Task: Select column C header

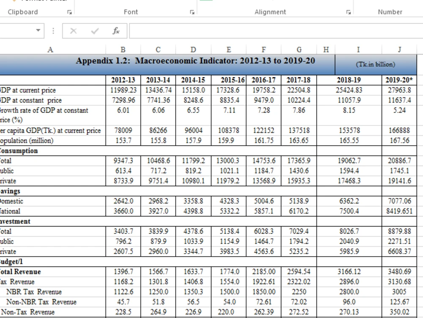Action: tap(158, 50)
